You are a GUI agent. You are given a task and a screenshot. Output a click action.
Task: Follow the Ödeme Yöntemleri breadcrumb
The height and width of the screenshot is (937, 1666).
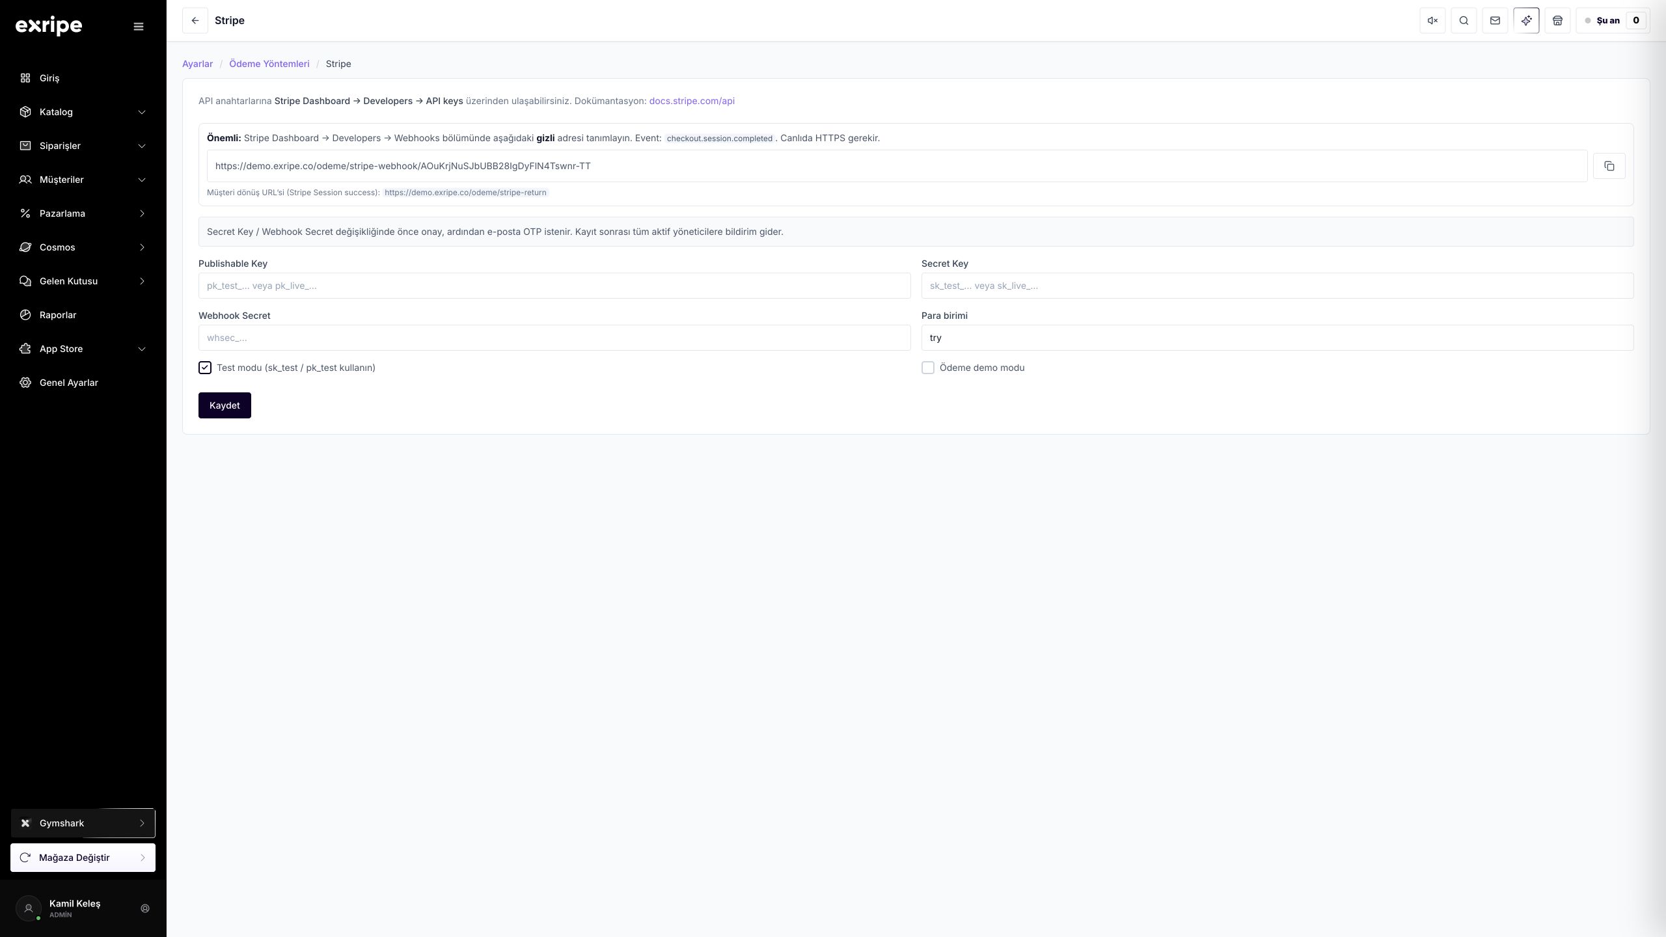pyautogui.click(x=269, y=64)
